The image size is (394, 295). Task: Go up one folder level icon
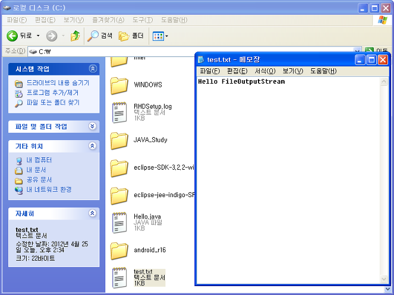coord(75,36)
